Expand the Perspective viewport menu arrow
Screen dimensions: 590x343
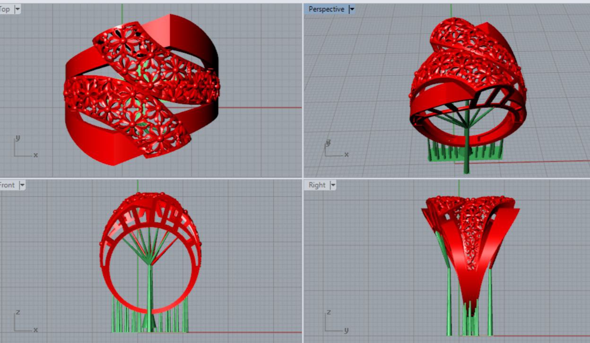[352, 9]
